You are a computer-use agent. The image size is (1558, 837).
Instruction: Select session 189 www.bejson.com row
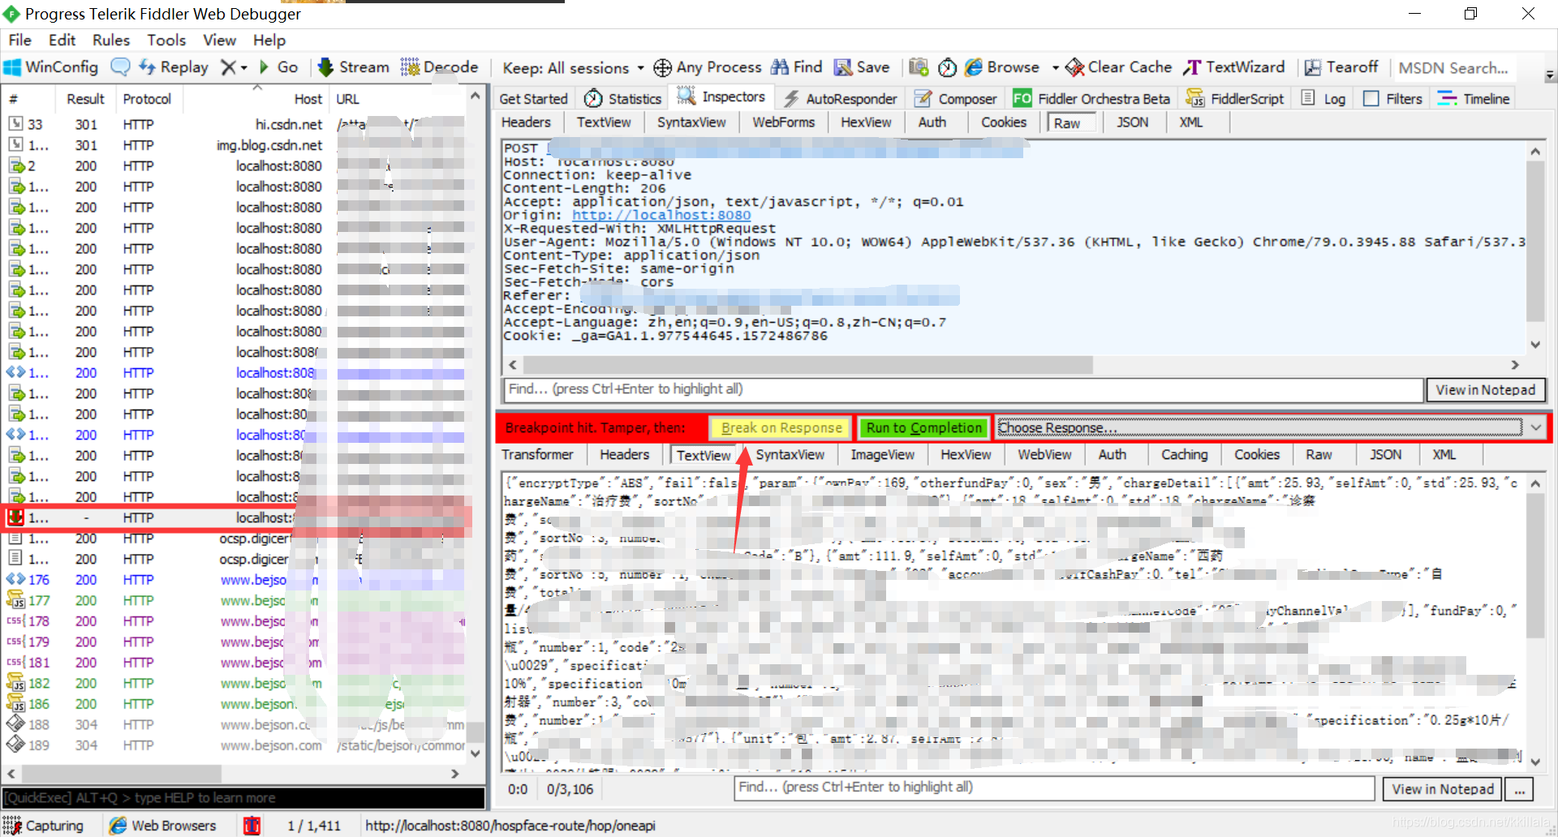(x=242, y=745)
